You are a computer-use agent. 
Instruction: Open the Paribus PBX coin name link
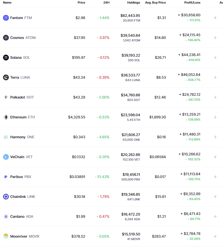[x=21, y=177]
